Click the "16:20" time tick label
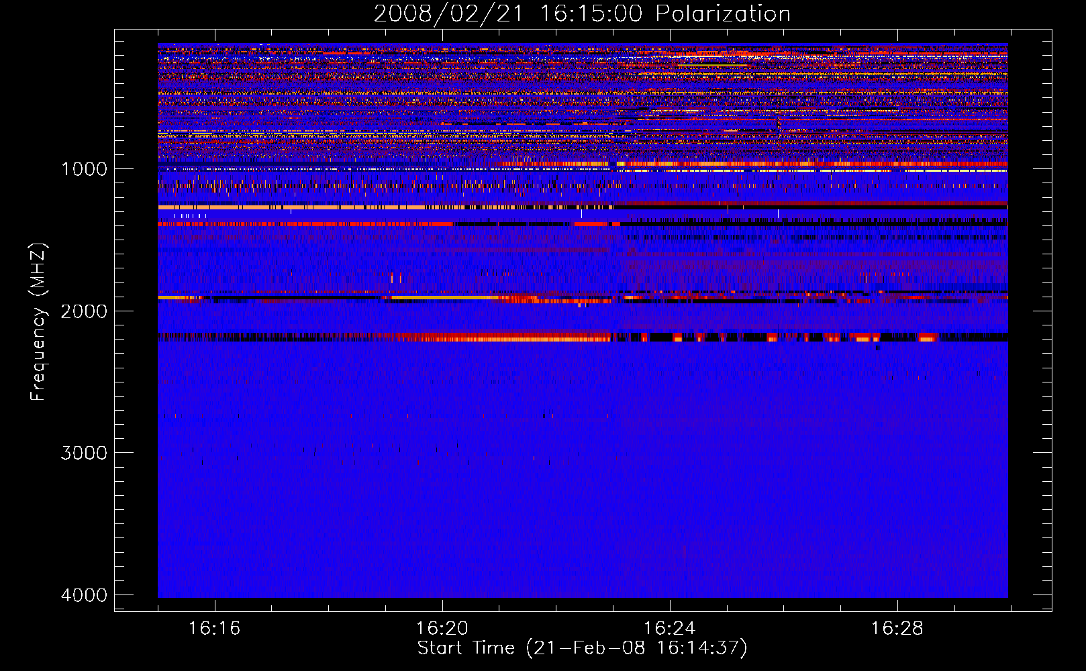The height and width of the screenshot is (671, 1086). coord(442,629)
